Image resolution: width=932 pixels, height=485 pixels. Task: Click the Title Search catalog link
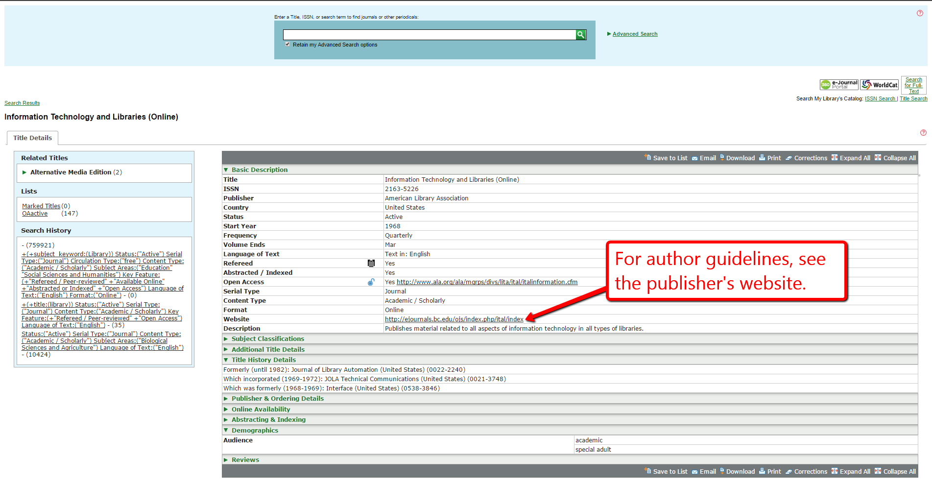[x=913, y=98]
